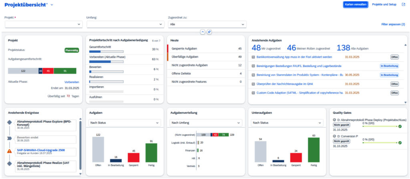Select the 46 Meinen Rollen zugeordnet tab
410x179 pixels.
pos(309,48)
